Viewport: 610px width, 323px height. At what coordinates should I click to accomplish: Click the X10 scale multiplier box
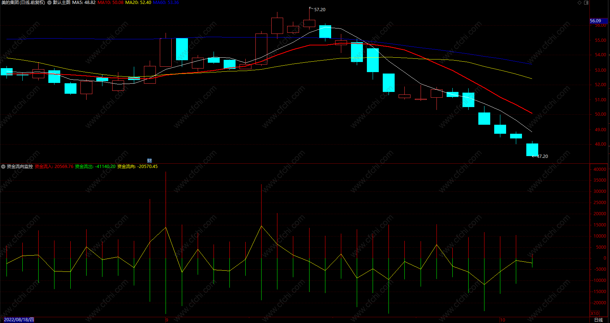[x=595, y=314]
